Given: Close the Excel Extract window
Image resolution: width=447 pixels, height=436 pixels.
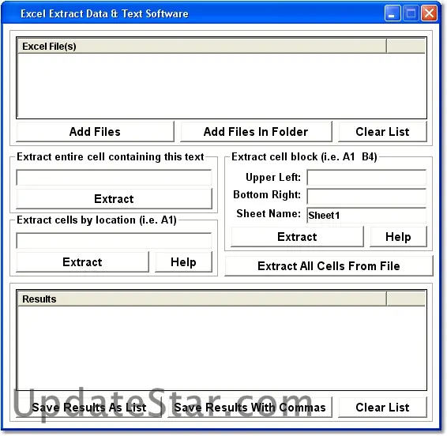Looking at the screenshot, I should tap(430, 13).
